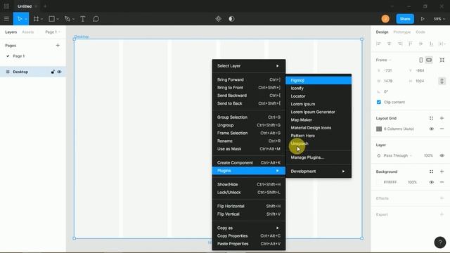
Task: Set frame to portrait orientation
Action: [x=420, y=60]
